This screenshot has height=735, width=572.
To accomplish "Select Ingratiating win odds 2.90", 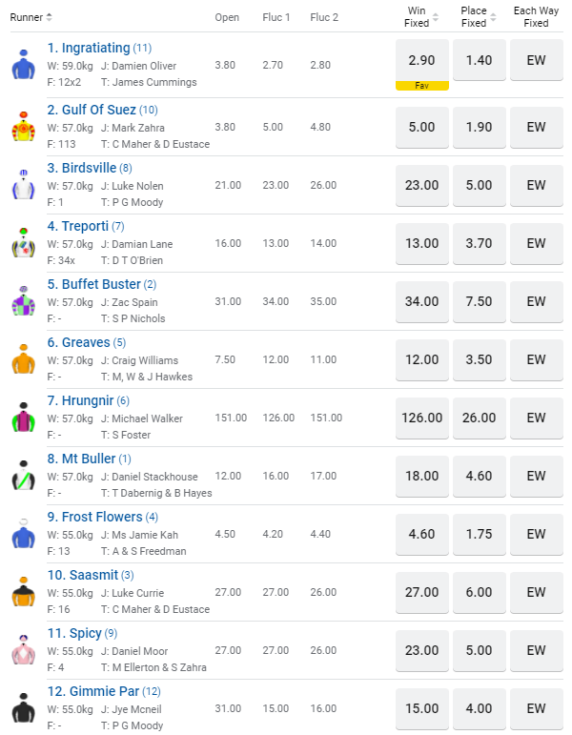I will (421, 60).
